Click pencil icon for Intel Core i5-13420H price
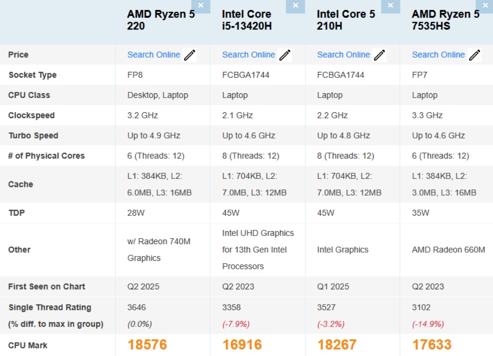 click(285, 55)
